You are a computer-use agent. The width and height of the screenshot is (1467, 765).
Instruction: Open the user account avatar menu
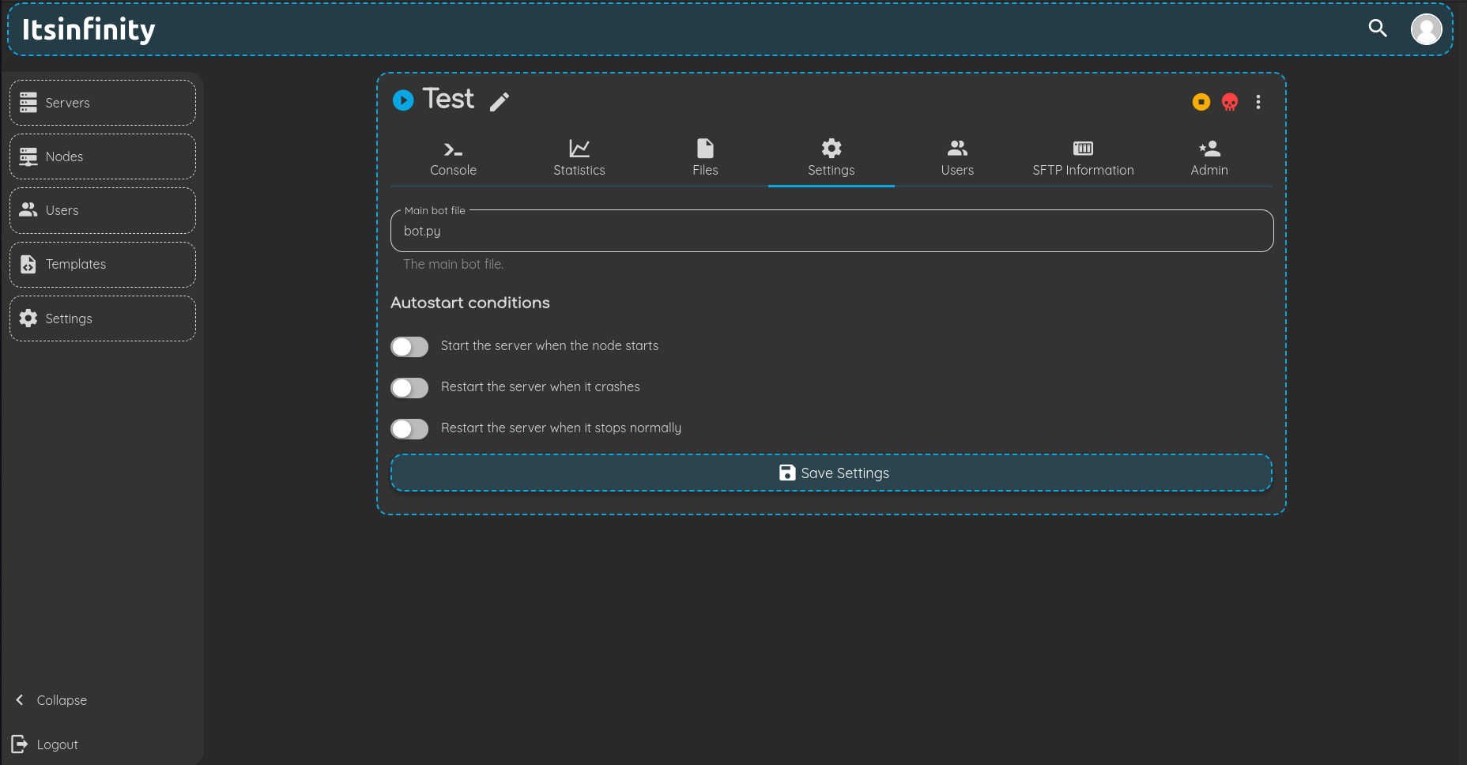tap(1427, 29)
